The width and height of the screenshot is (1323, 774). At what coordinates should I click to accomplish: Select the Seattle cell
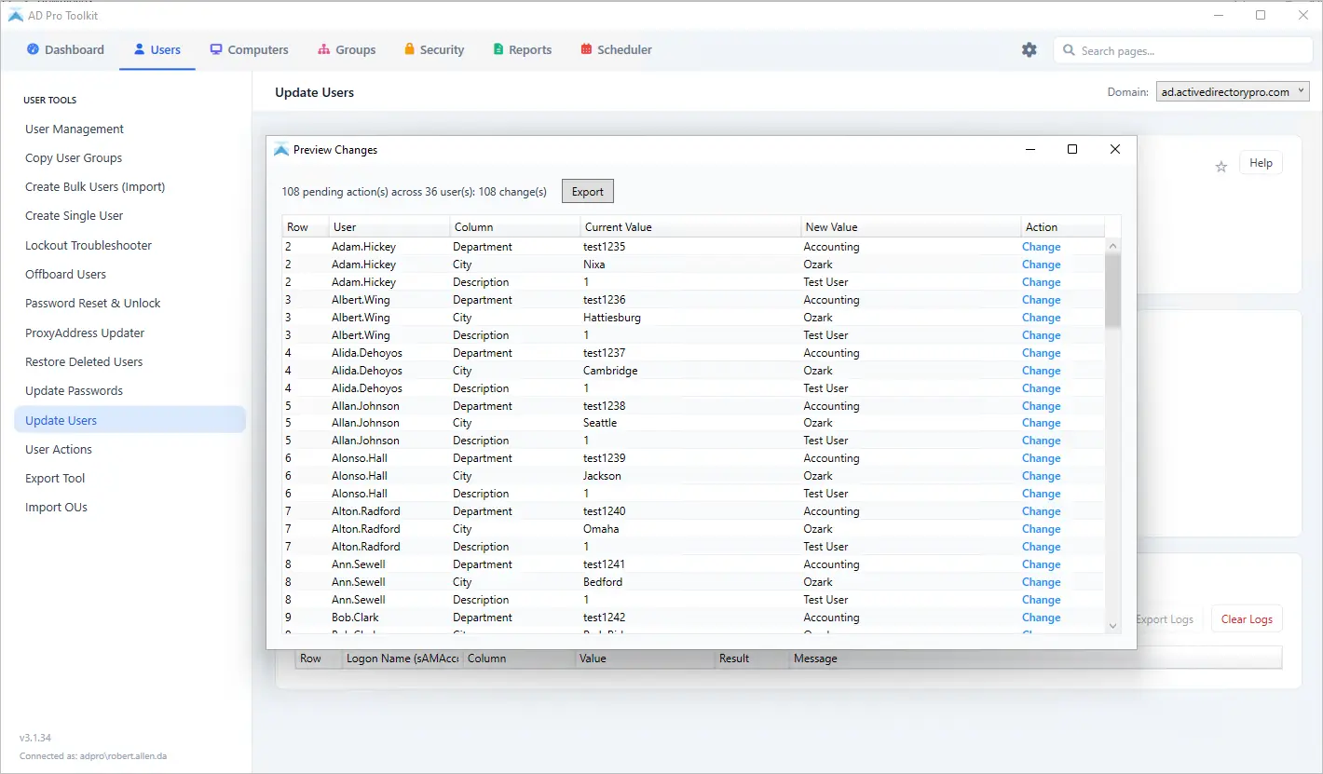click(x=600, y=423)
